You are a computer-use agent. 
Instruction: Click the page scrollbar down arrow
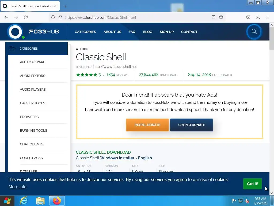(x=272, y=193)
